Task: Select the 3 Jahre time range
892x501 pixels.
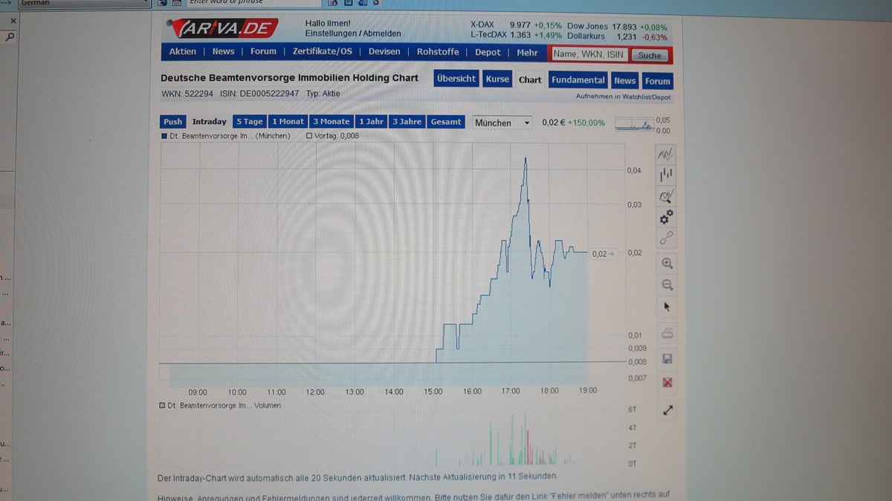Action: click(407, 122)
